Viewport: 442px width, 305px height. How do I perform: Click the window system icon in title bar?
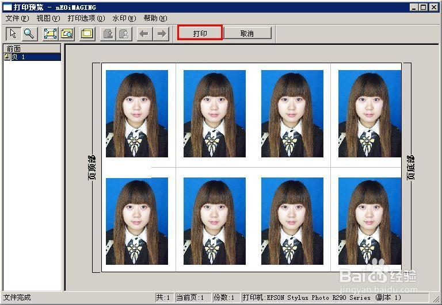[x=7, y=7]
